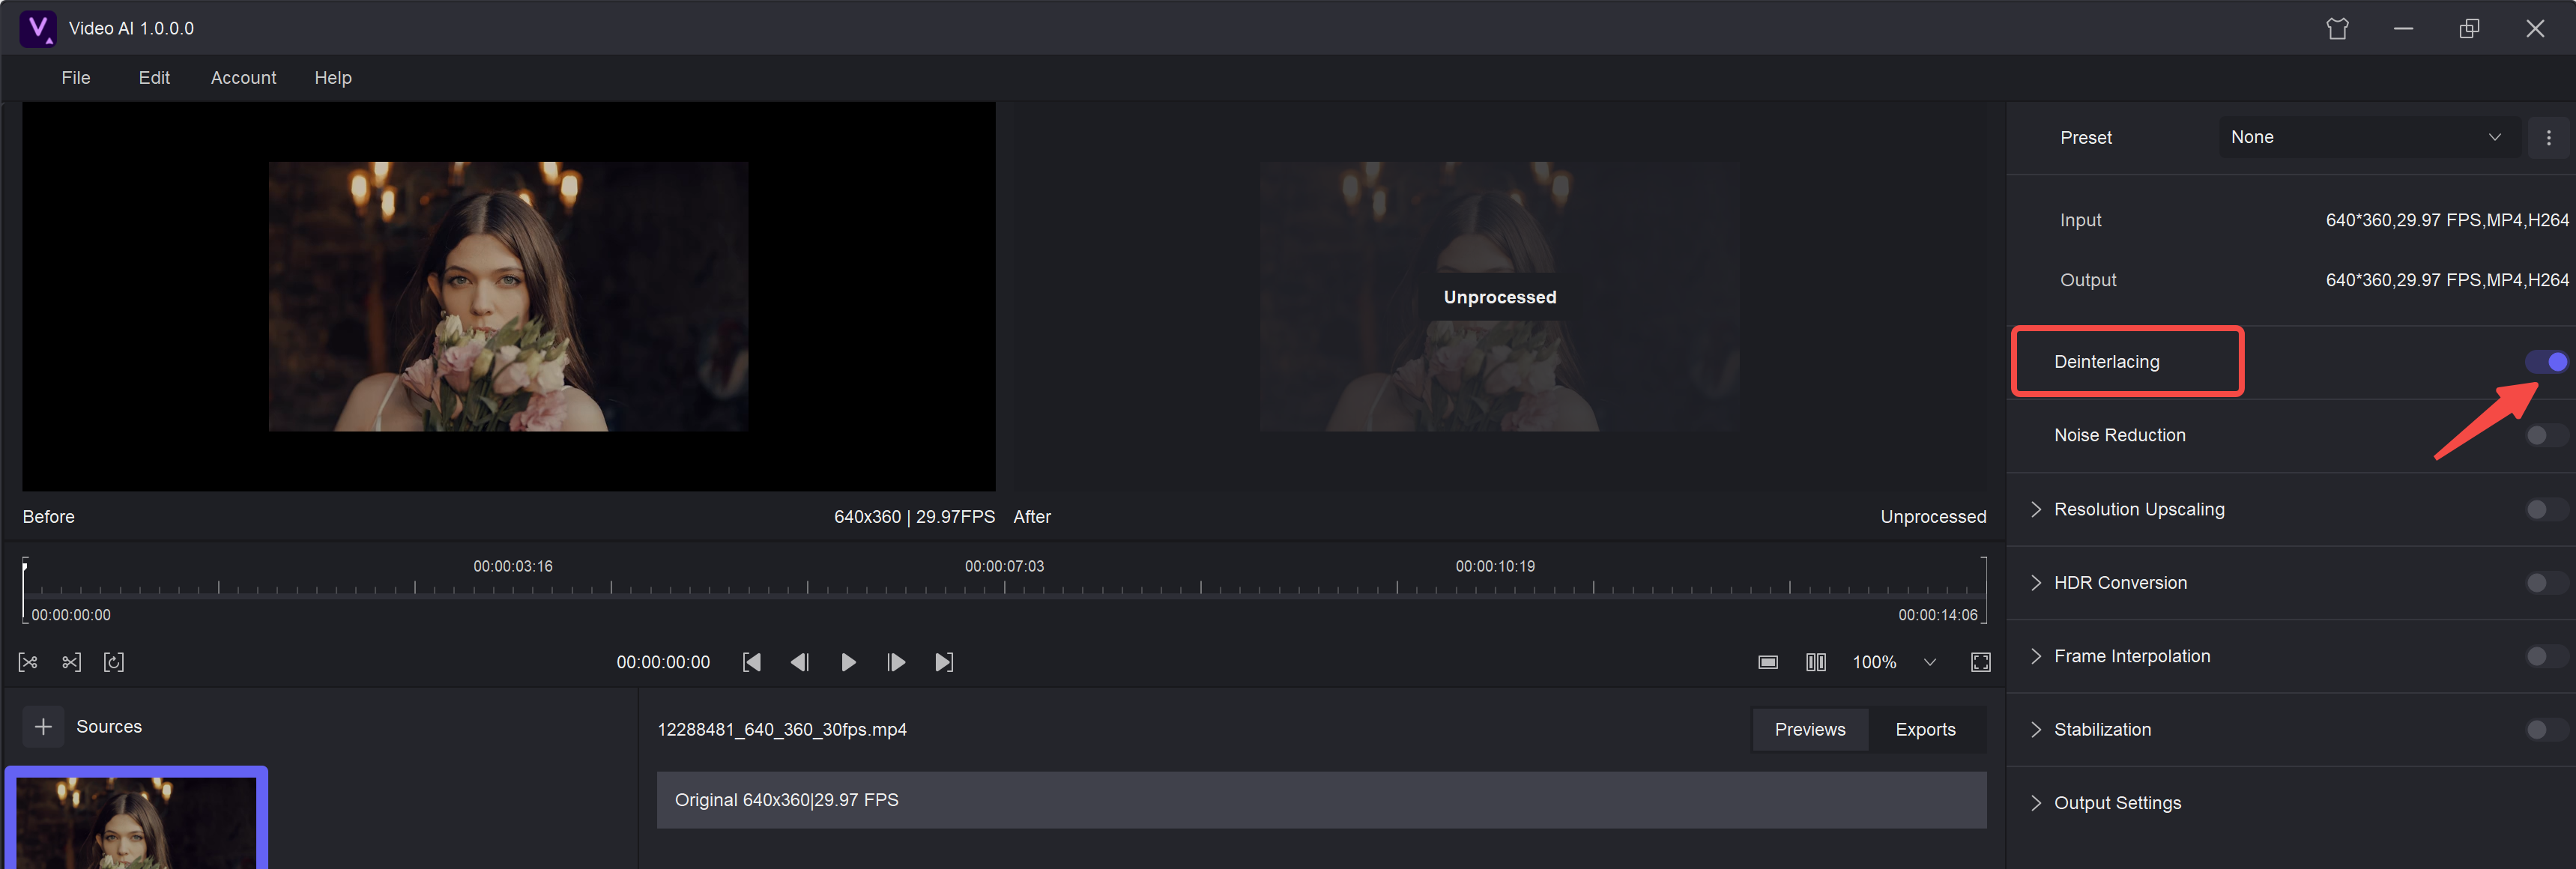Play the video preview
This screenshot has width=2576, height=869.
[848, 662]
